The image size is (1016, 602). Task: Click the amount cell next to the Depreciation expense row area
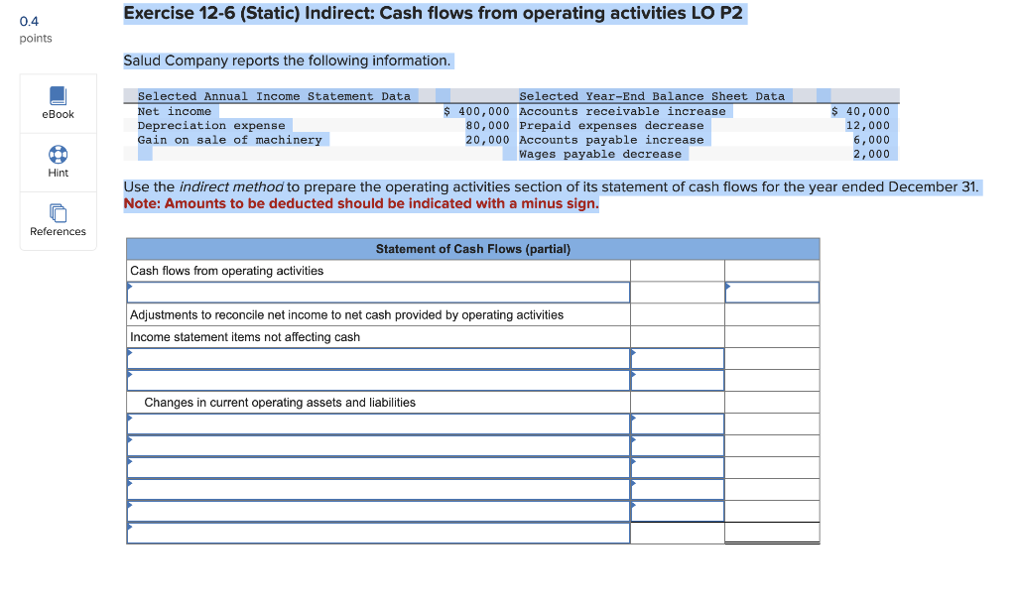[x=677, y=358]
